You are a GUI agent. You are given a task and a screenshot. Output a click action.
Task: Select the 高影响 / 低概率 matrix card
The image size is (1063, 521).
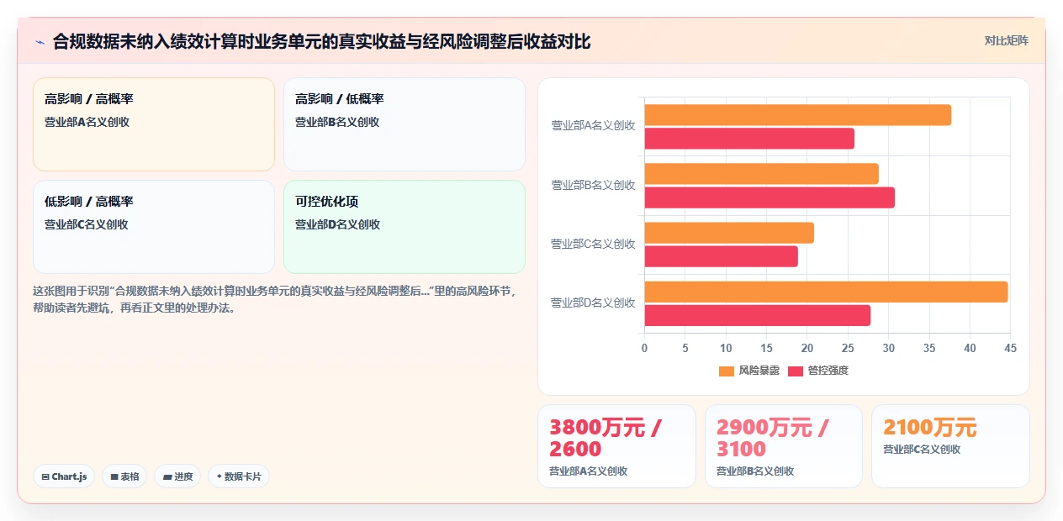click(x=405, y=124)
